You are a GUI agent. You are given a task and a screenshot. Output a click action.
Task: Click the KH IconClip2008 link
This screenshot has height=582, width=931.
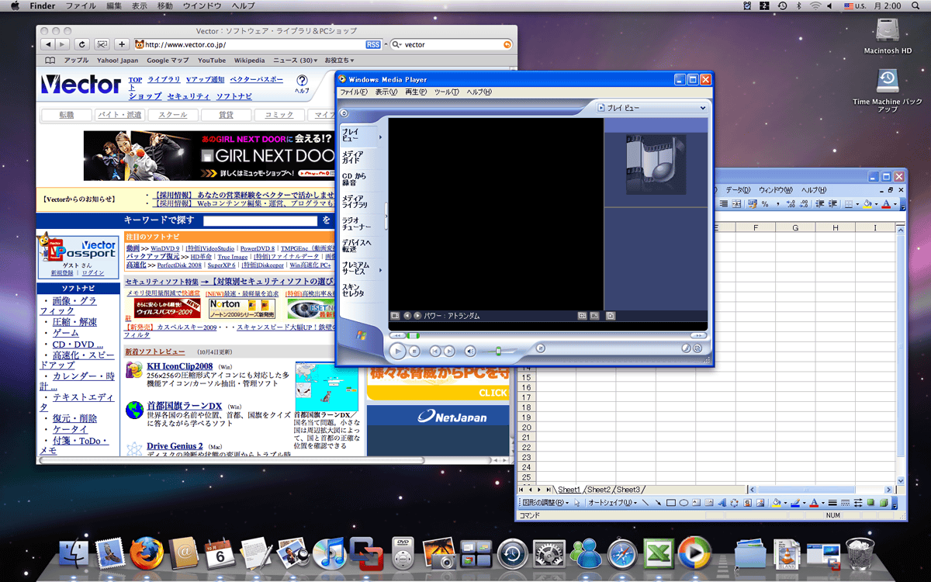180,366
